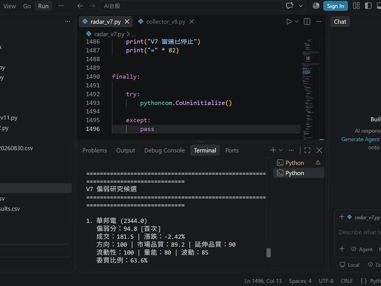Click the code minimap
381x286 pixels.
coord(310,89)
